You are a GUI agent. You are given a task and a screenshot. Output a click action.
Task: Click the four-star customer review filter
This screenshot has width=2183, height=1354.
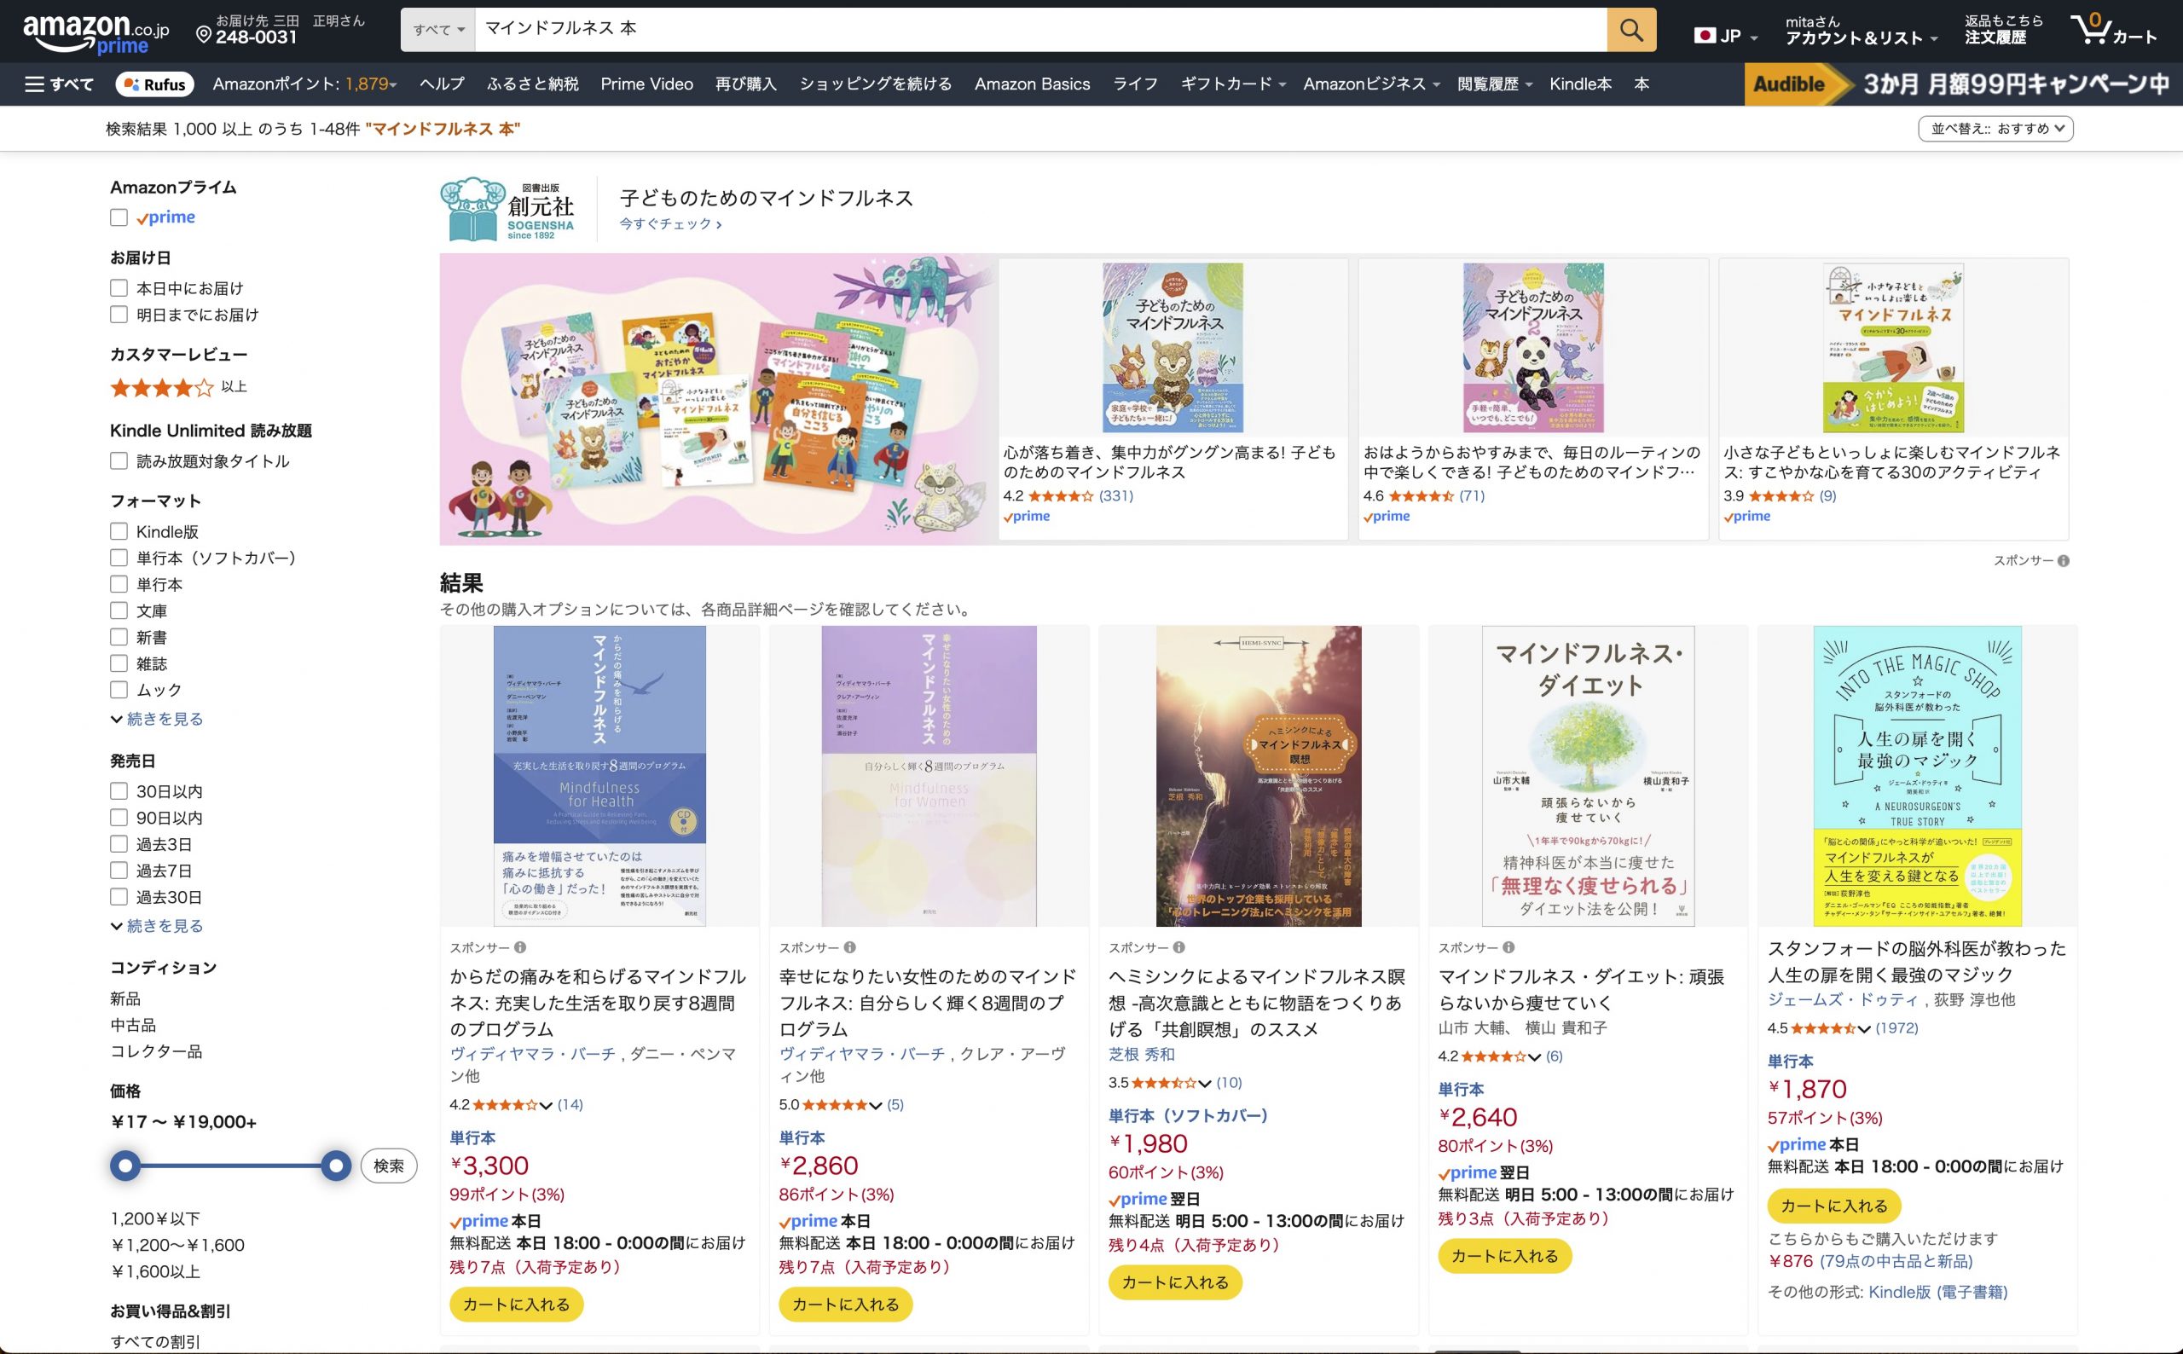[162, 387]
